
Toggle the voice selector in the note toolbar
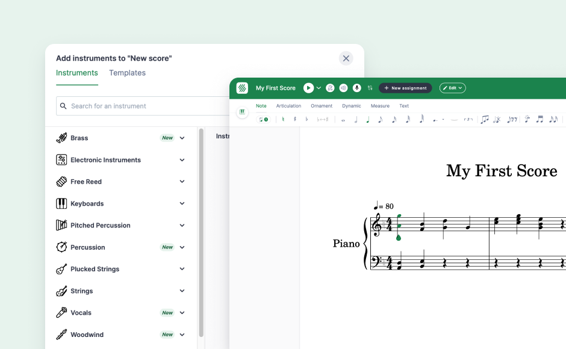[x=264, y=119]
